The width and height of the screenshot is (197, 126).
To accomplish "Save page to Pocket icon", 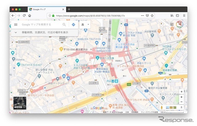I will (x=147, y=16).
